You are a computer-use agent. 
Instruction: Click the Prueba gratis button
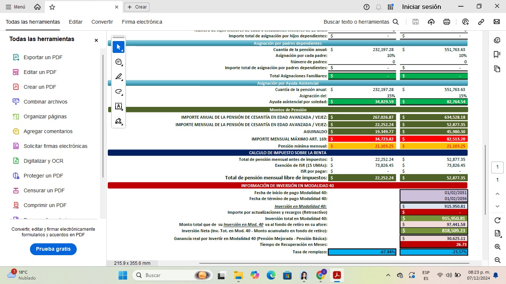click(53, 249)
